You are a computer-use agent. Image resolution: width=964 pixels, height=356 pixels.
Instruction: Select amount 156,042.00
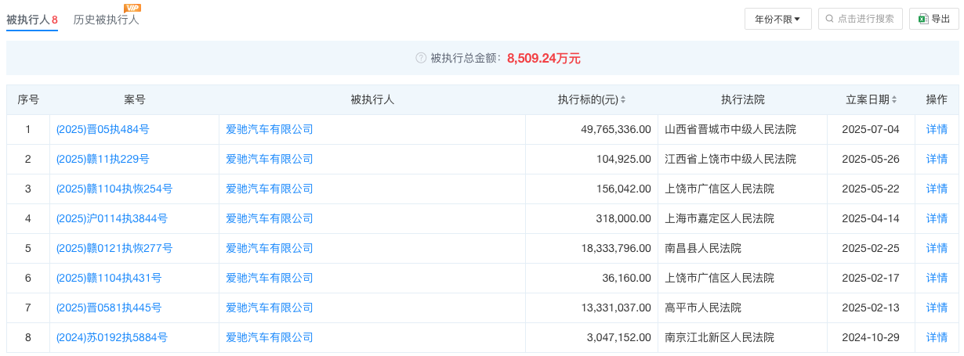pos(623,189)
